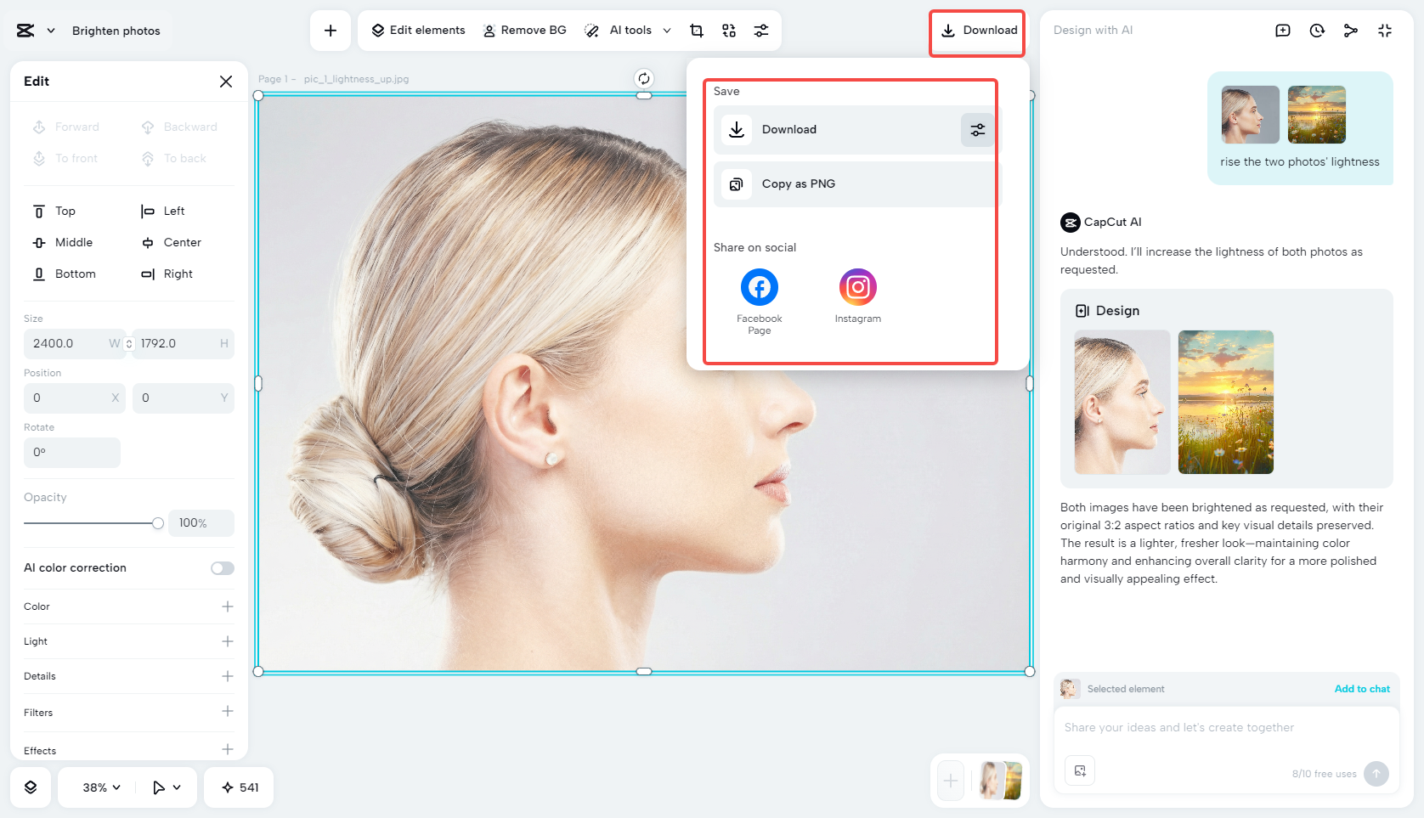Remove the image background with Remove BG
This screenshot has height=818, width=1424.
[524, 31]
